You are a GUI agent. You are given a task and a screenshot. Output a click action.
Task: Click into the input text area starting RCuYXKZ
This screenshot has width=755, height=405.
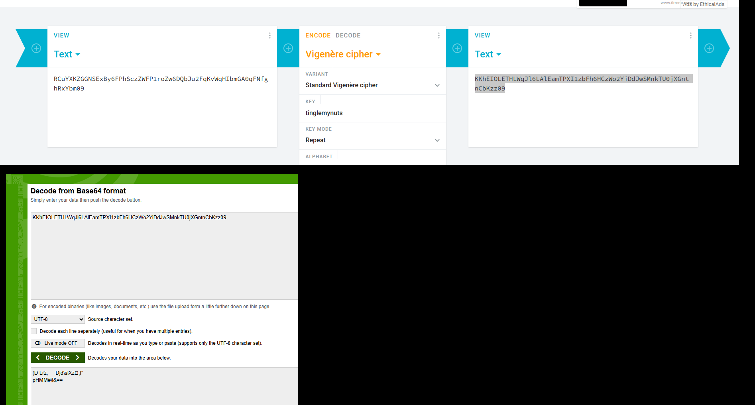click(162, 107)
